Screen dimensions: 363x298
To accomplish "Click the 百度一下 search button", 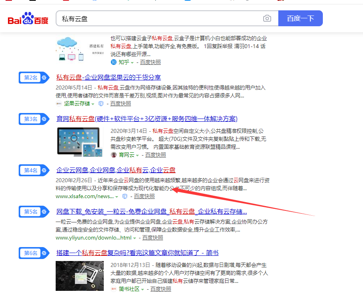I will point(300,18).
